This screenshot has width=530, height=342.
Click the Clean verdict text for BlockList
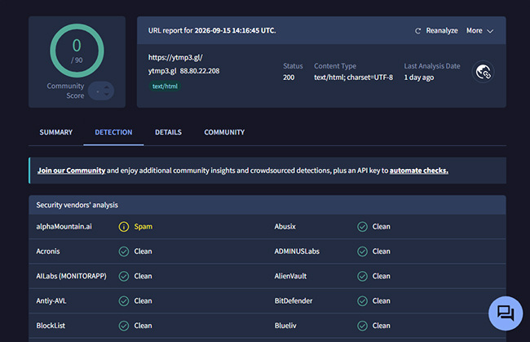pyautogui.click(x=144, y=326)
